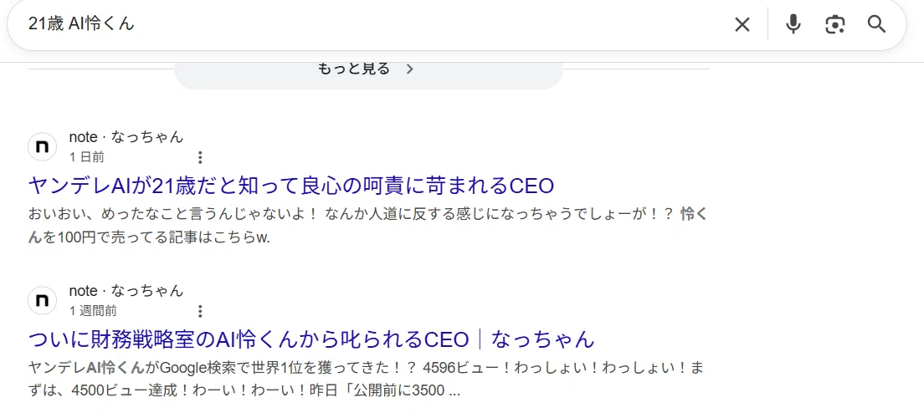Click the 1 週間前 date label

pyautogui.click(x=93, y=311)
